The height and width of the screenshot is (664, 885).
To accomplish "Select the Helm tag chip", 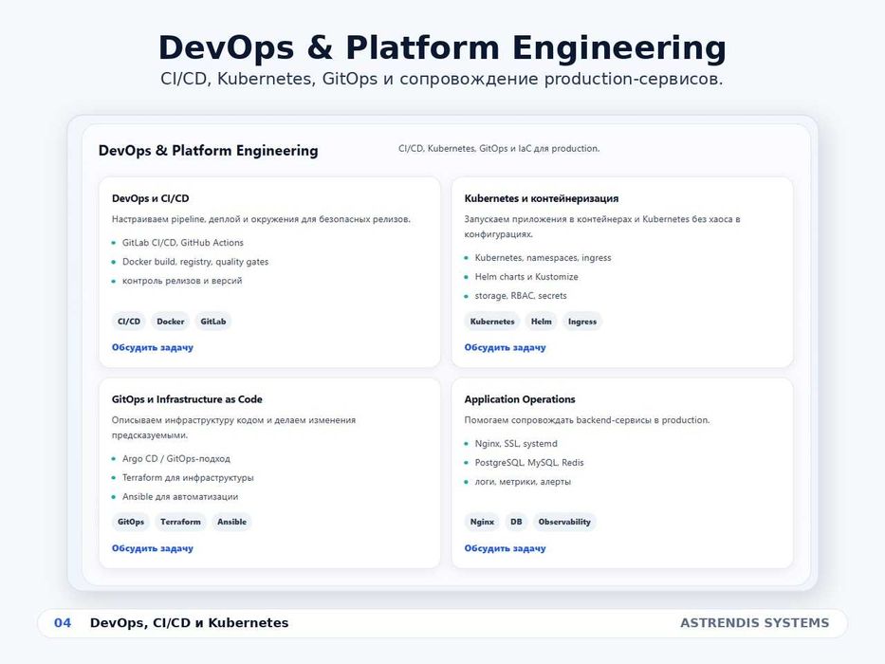I will (x=542, y=322).
